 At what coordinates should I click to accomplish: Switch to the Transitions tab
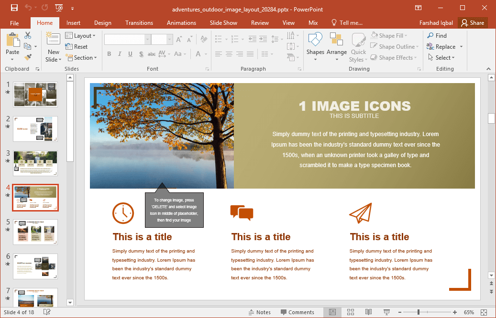click(139, 23)
